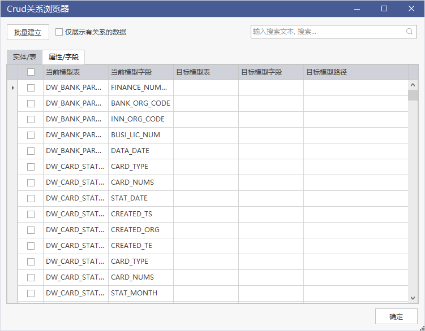Image resolution: width=425 pixels, height=331 pixels.
Task: Check the BANK_ORG_CODE row checkbox
Action: click(31, 103)
